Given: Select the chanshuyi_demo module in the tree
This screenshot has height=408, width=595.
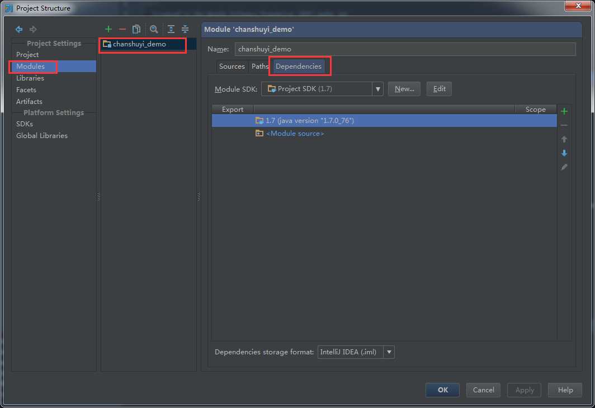Looking at the screenshot, I should [148, 44].
